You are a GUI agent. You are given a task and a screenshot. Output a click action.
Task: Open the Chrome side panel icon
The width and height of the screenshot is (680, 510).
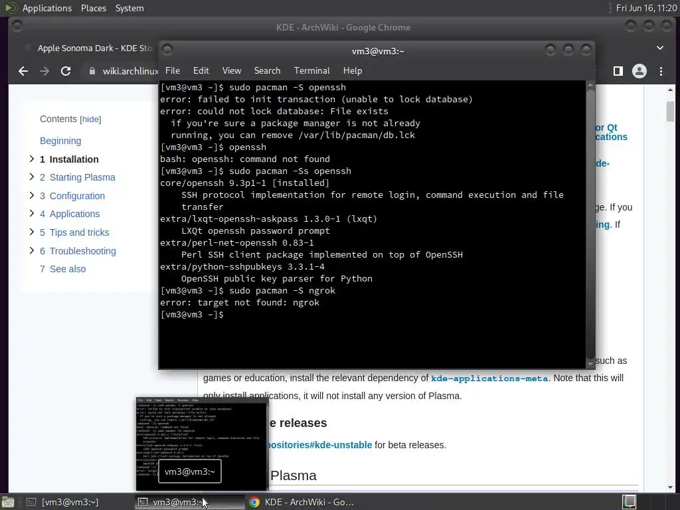[x=618, y=71]
